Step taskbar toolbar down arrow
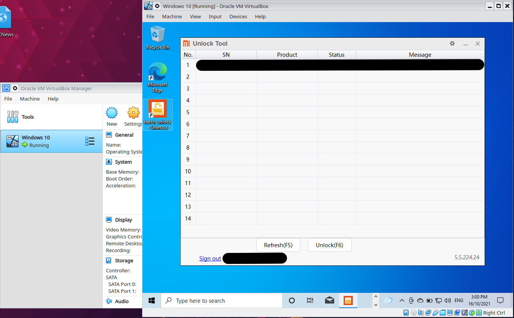This screenshot has width=514, height=318. [x=376, y=305]
